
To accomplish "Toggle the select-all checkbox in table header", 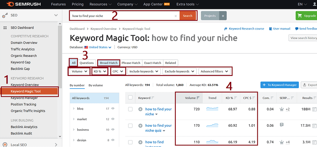I will 130,97.
